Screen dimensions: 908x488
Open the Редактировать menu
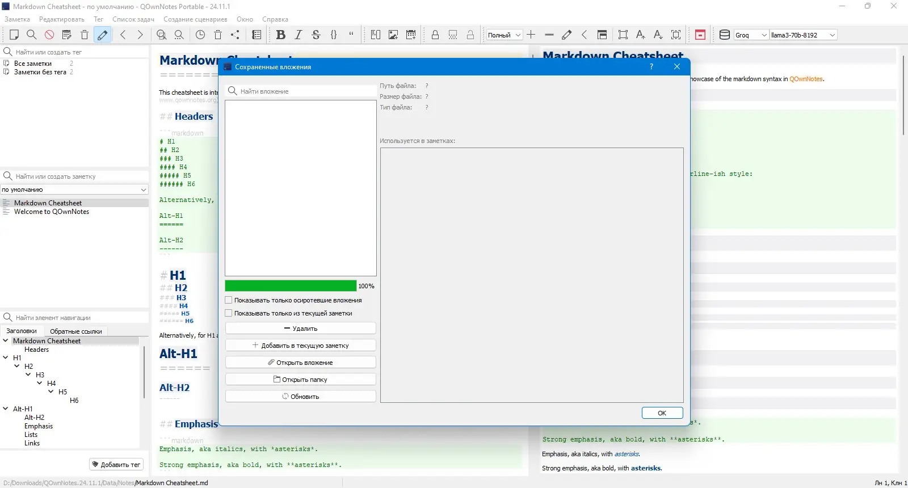click(x=62, y=19)
